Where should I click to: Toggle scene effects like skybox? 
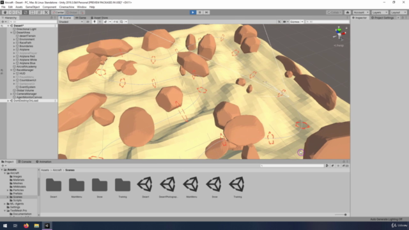[105, 22]
